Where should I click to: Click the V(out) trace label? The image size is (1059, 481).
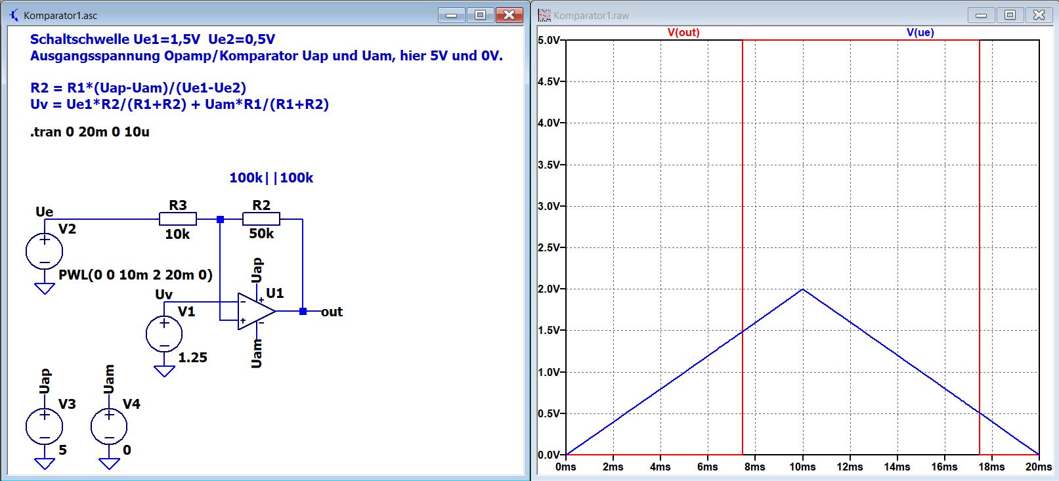click(683, 33)
